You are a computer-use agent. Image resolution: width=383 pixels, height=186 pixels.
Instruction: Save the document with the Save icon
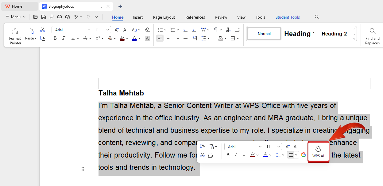pos(44,17)
